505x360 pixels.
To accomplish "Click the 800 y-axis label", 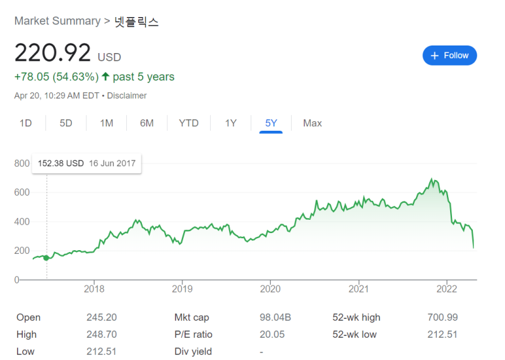I will pos(22,164).
